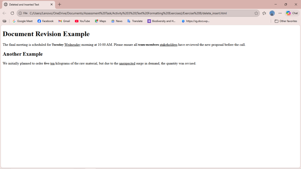Add this page to favorites with star icon
This screenshot has width=301, height=169.
[x=256, y=13]
